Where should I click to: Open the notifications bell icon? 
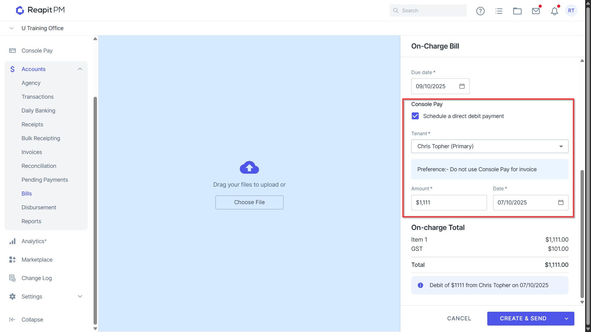point(554,11)
